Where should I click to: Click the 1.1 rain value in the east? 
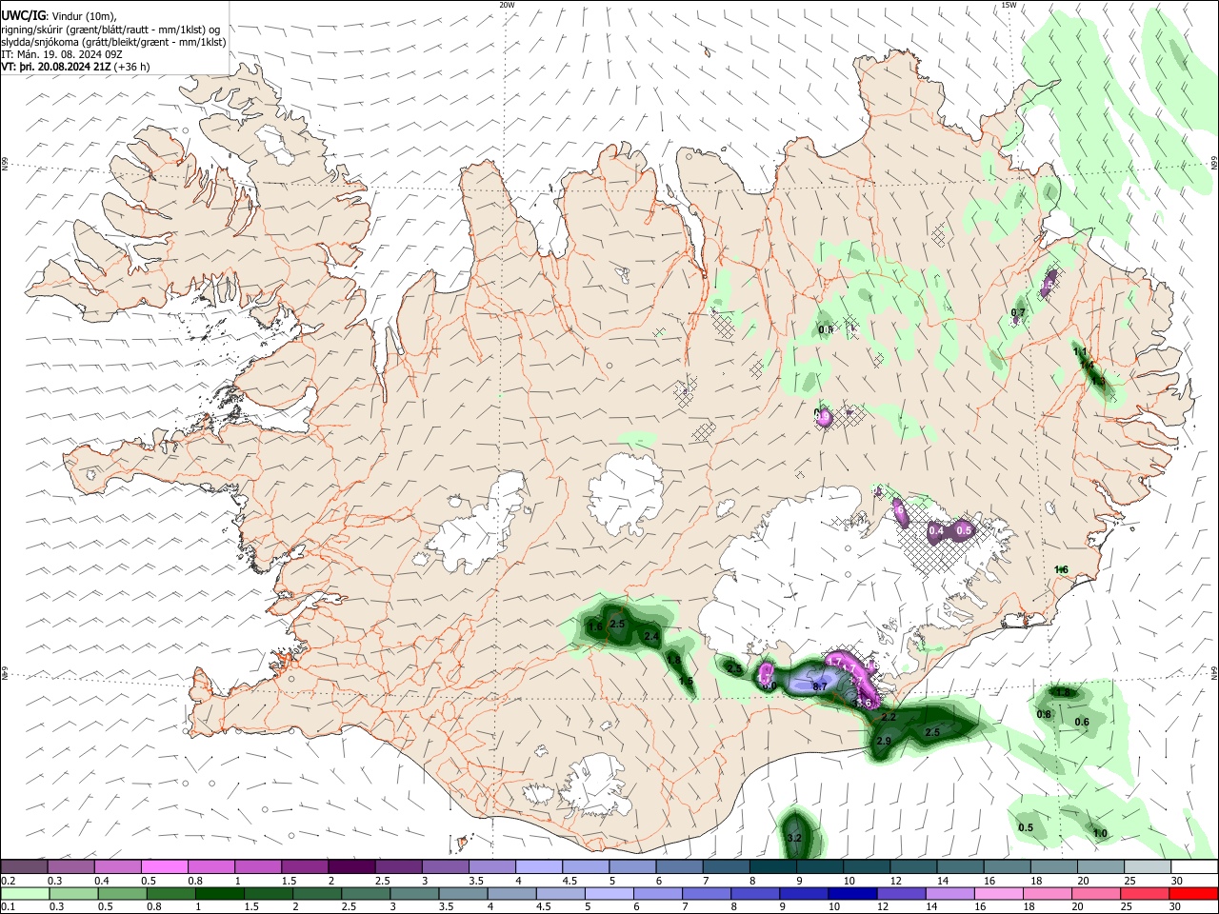click(1081, 351)
